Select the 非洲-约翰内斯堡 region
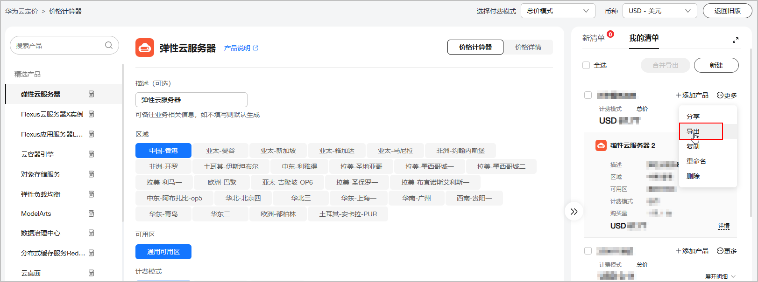Viewport: 758px width, 282px height. (x=460, y=151)
